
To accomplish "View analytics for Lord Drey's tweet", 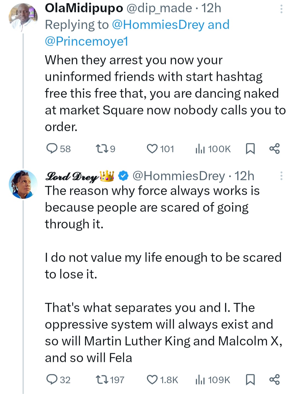I will (200, 380).
